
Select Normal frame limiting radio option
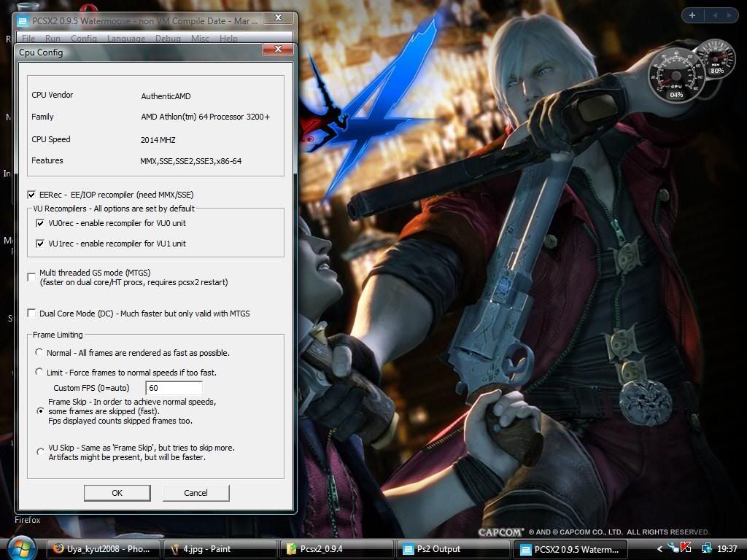pyautogui.click(x=39, y=352)
